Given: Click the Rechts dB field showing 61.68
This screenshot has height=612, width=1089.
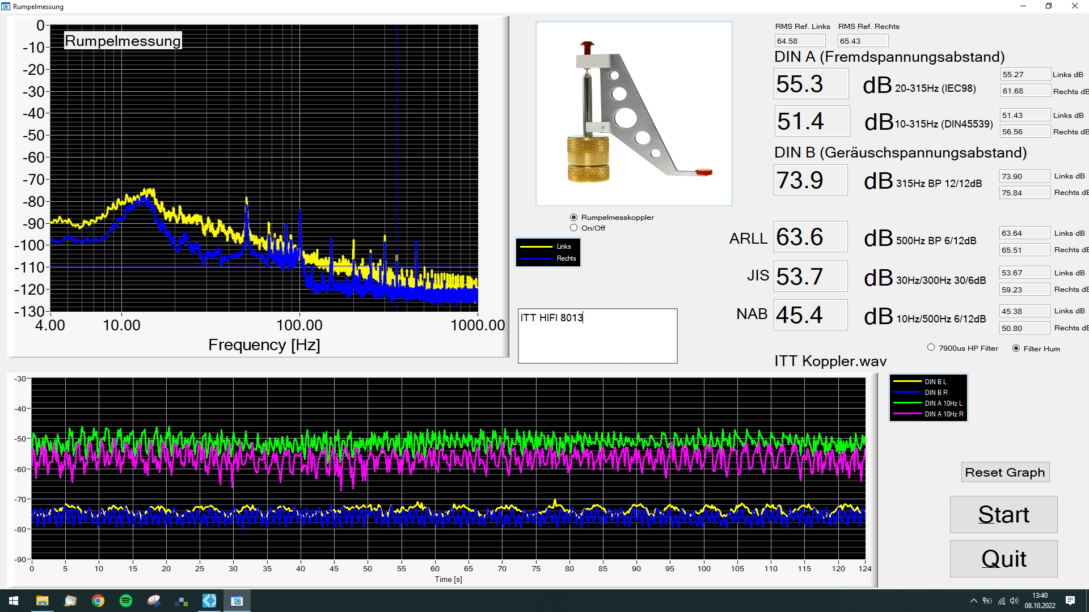Looking at the screenshot, I should (1025, 91).
